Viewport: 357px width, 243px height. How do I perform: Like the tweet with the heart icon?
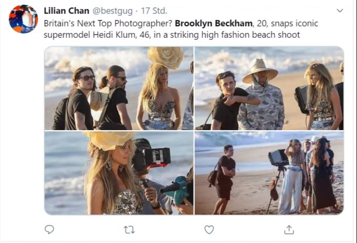209,229
